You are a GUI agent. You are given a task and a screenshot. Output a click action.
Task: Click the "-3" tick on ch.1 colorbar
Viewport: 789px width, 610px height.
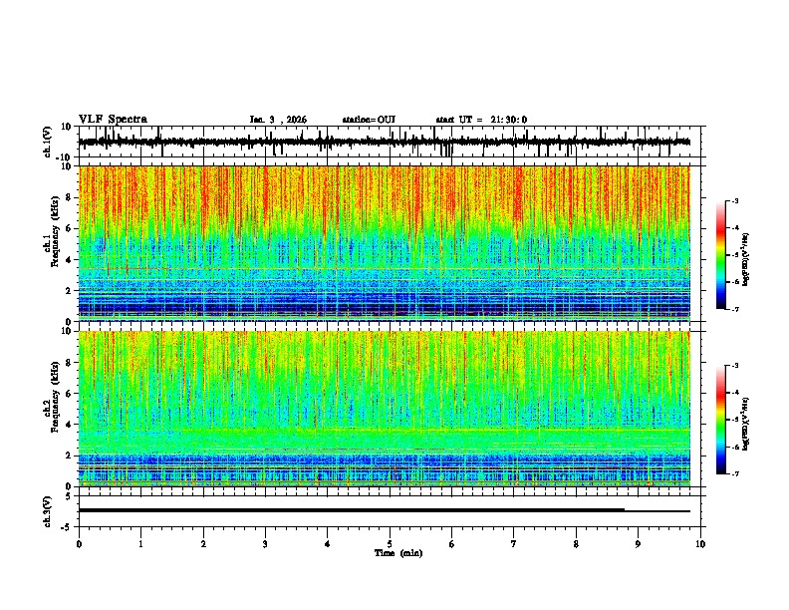[735, 200]
